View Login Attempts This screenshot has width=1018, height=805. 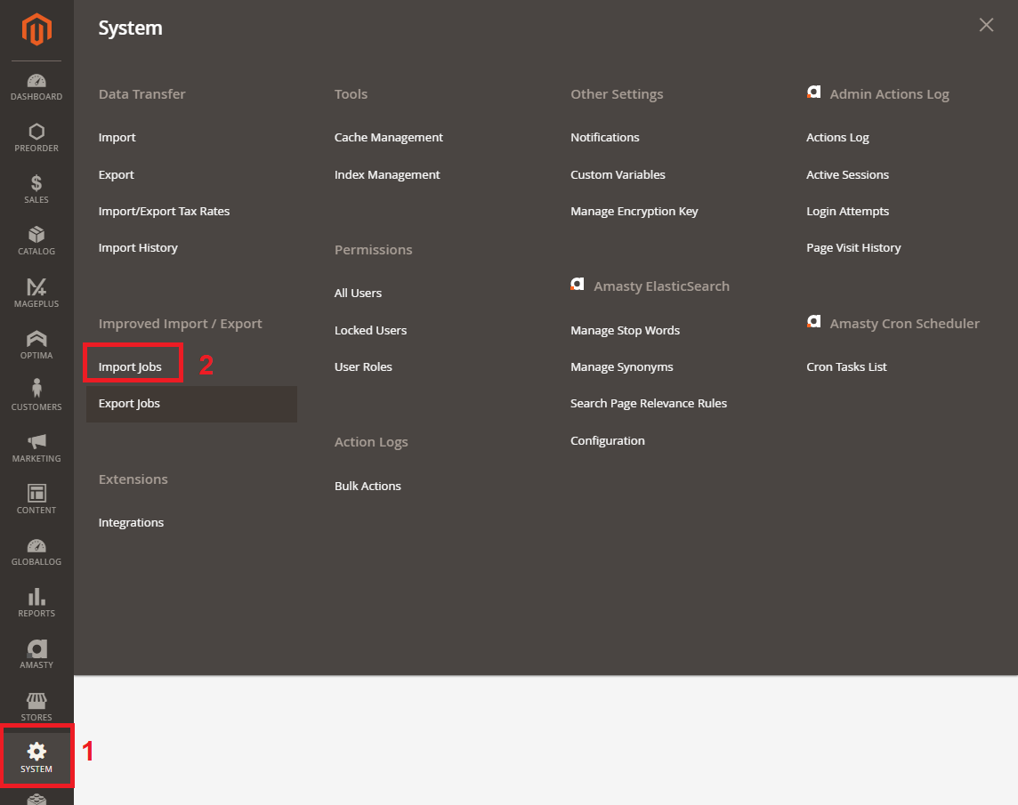[847, 211]
